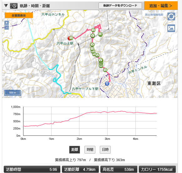Click the 活動距離 4.75km stat box
Screen dimensions: 182x173
tap(80, 169)
